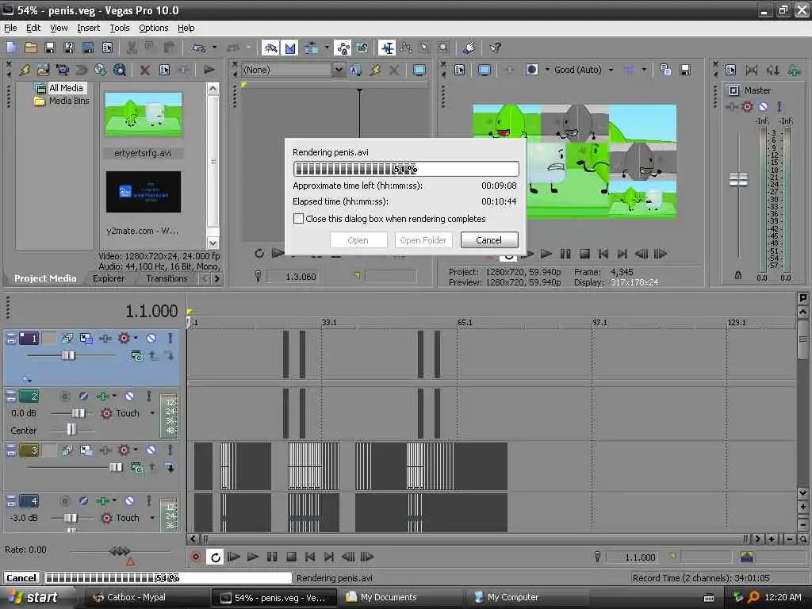Viewport: 812px width, 609px height.
Task: Switch to the Explorer tab
Action: (x=109, y=278)
